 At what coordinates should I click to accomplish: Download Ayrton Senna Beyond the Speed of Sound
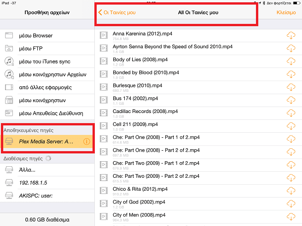click(291, 48)
